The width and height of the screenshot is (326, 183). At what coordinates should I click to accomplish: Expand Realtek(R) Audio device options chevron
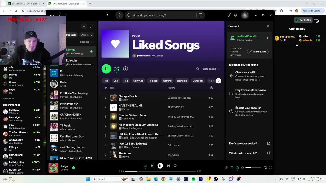(267, 38)
